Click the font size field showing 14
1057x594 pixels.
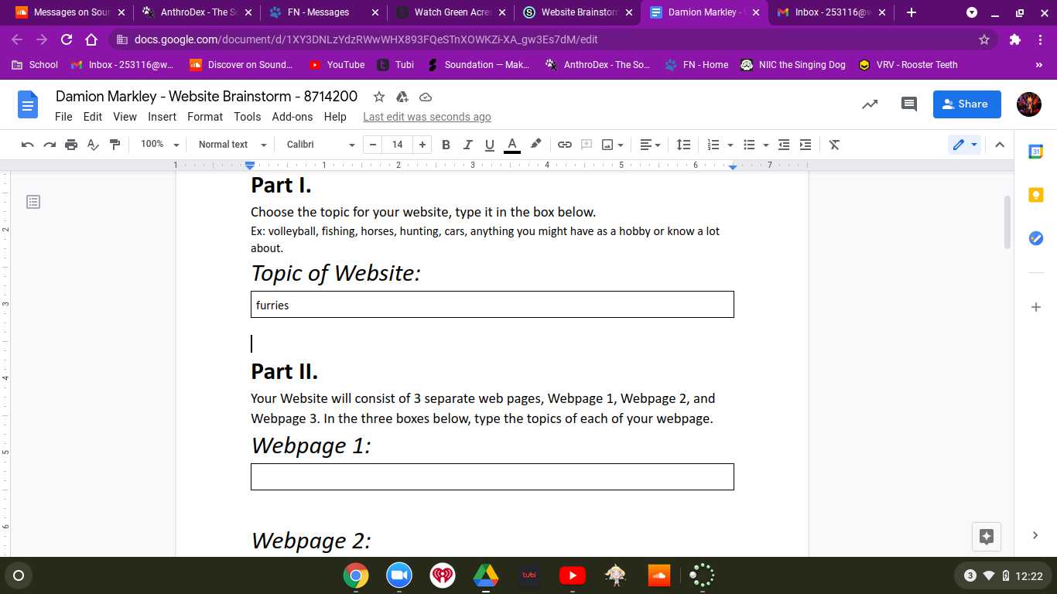398,145
